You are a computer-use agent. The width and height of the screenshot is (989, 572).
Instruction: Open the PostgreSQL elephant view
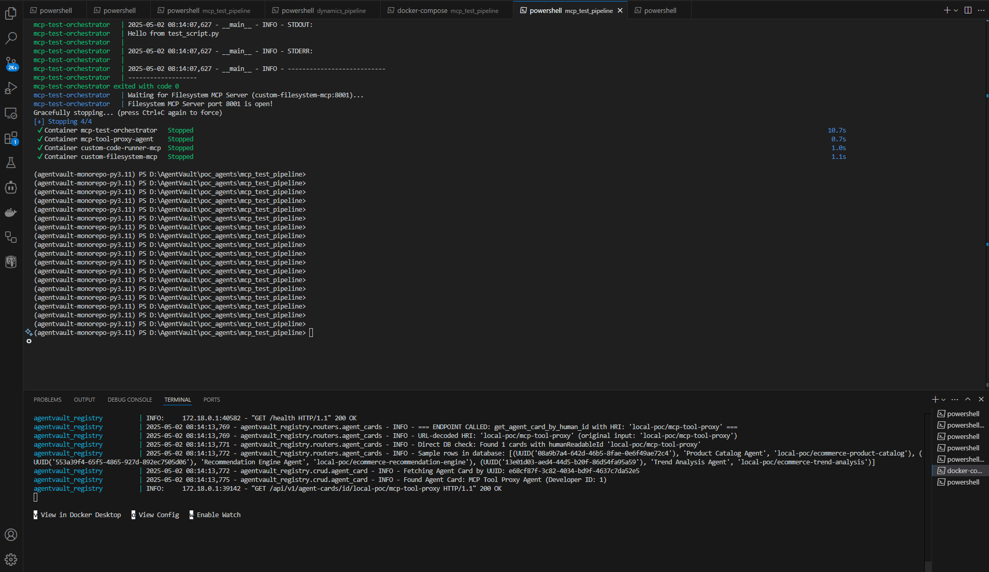click(x=11, y=262)
